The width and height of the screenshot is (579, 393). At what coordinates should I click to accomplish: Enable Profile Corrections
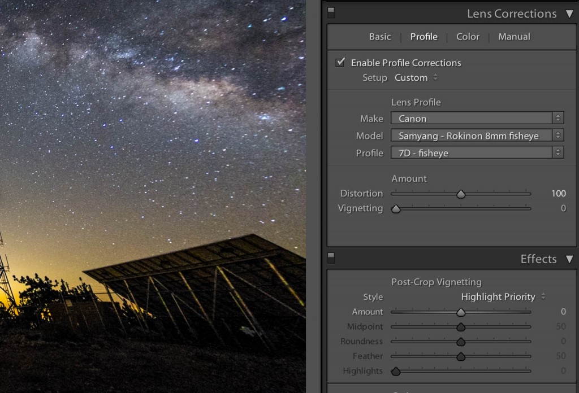pos(340,63)
